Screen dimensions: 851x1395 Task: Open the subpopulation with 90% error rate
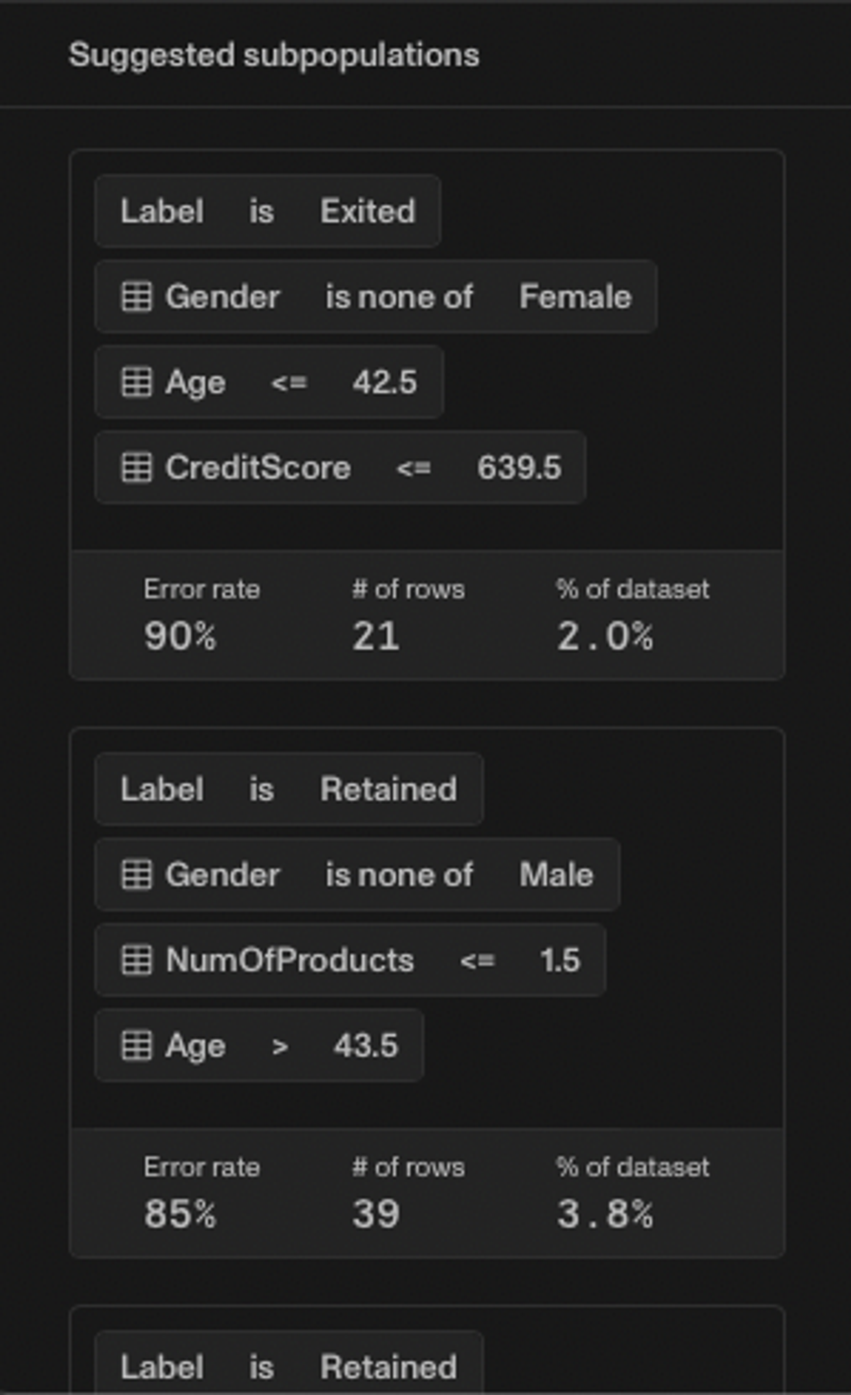[427, 415]
